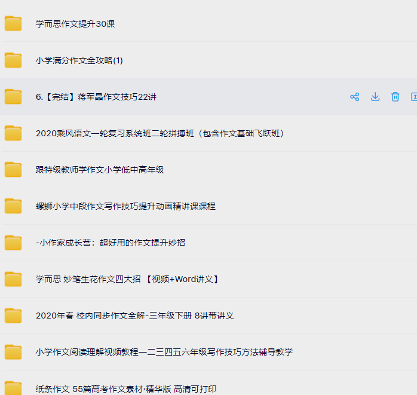Click the download icon for 蒋军晶作文技巧22讲
The image size is (417, 395).
375,97
